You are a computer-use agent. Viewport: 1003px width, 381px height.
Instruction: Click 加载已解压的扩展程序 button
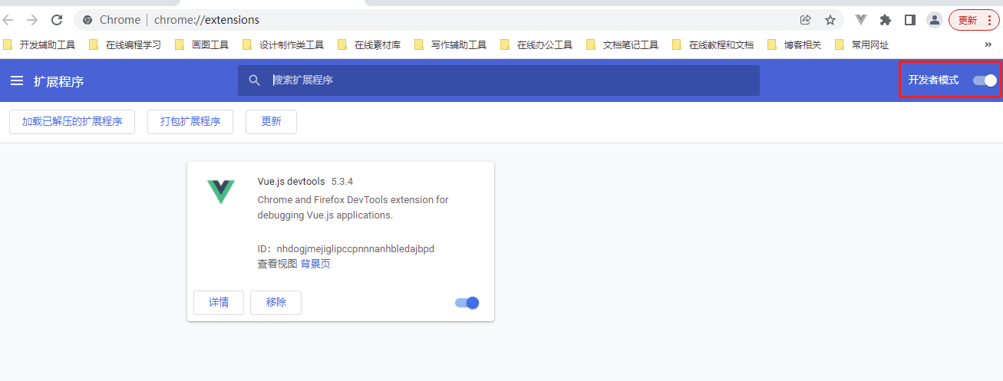point(72,121)
